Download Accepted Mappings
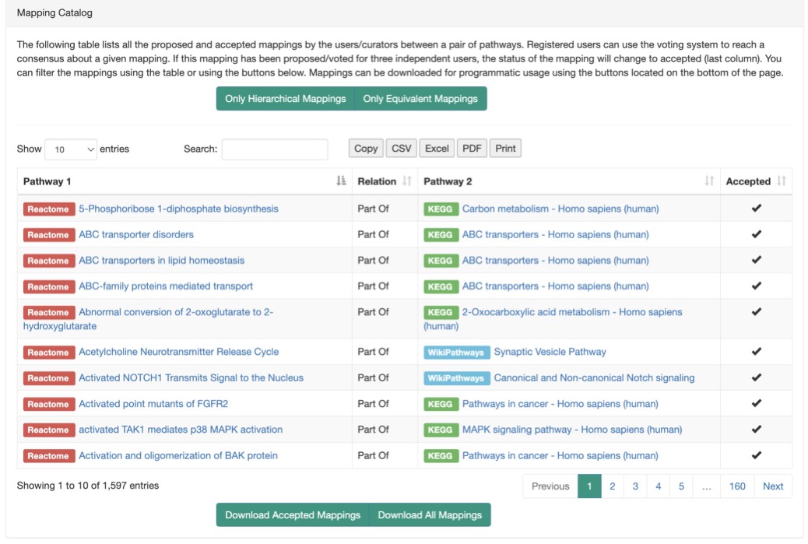The height and width of the screenshot is (544, 808). click(x=293, y=514)
